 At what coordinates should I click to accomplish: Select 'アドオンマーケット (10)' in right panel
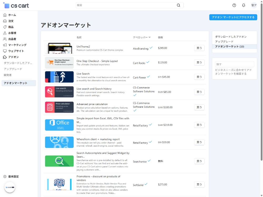[229, 46]
